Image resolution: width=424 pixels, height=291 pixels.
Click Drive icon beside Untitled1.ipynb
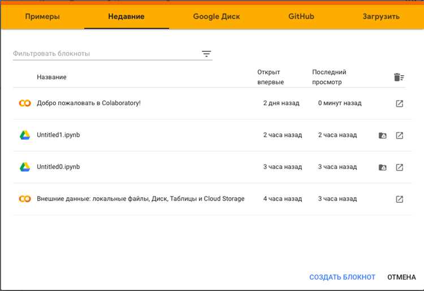tap(25, 135)
